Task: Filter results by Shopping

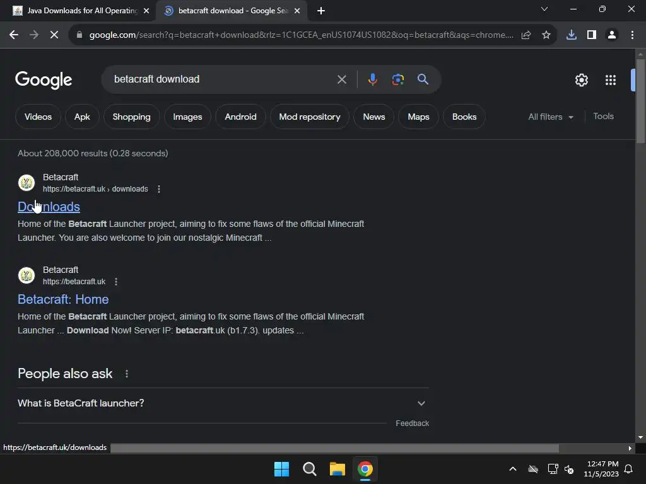Action: tap(131, 117)
